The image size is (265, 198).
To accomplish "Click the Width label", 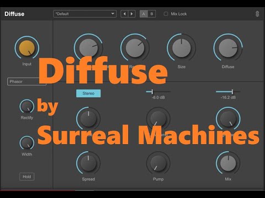I will click(27, 155).
